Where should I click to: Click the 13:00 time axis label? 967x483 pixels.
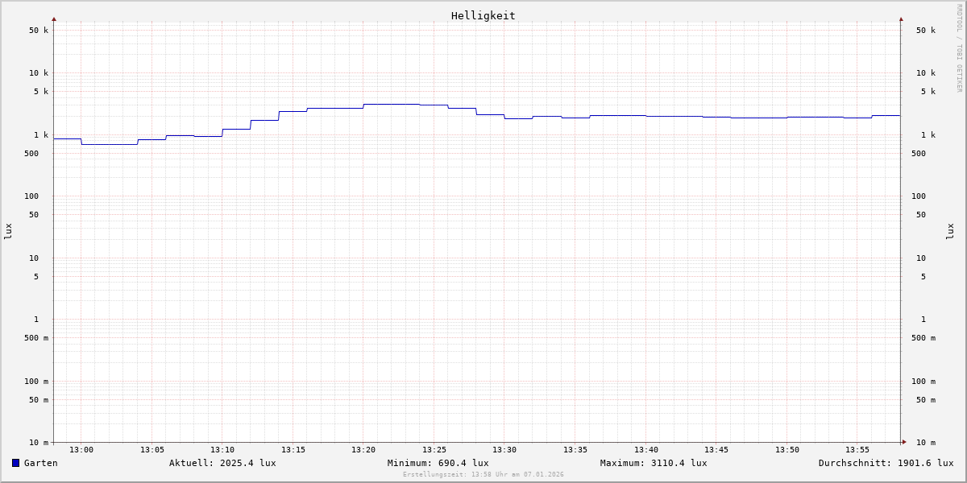81,450
